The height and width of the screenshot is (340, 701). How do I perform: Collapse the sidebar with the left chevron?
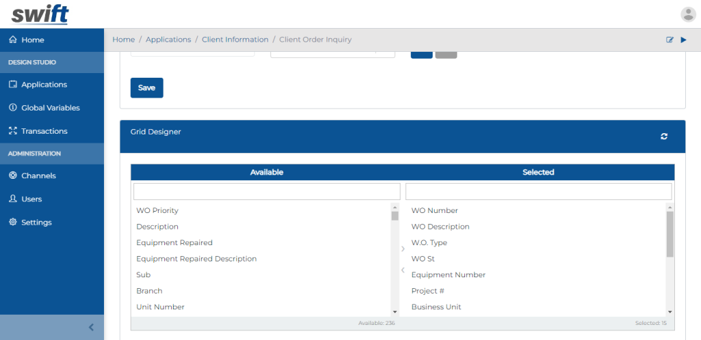click(x=91, y=327)
